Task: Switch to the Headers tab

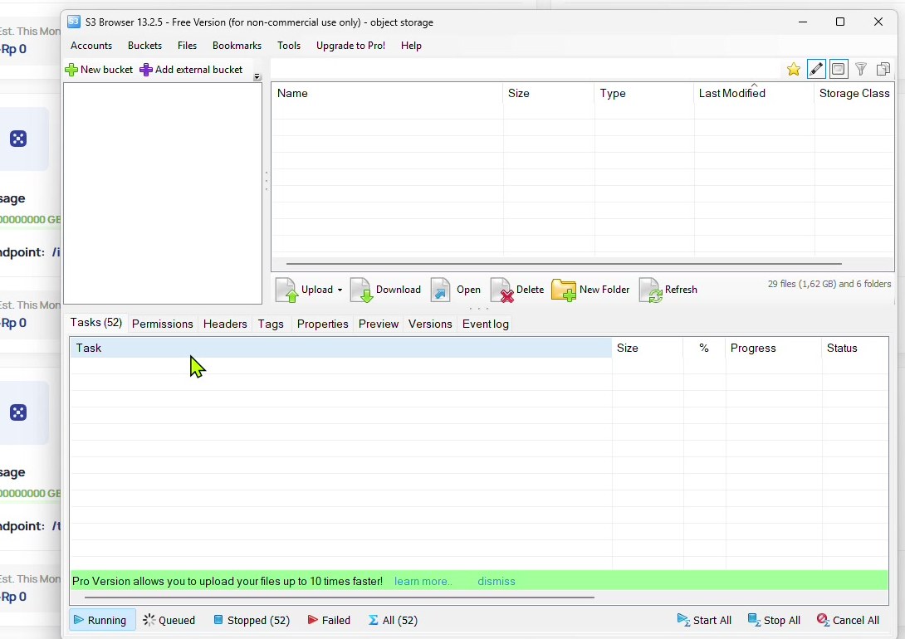Action: coord(225,324)
